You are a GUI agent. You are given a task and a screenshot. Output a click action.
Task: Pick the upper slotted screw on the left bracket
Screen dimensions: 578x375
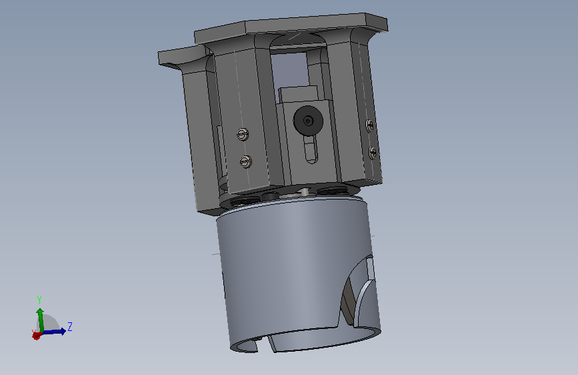(242, 134)
